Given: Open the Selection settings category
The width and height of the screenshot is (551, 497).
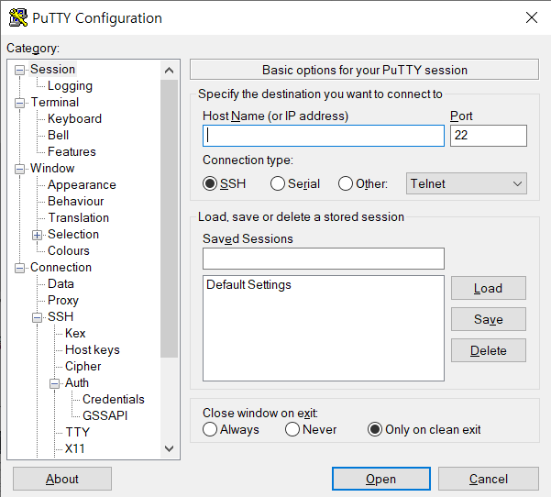Looking at the screenshot, I should coord(73,235).
